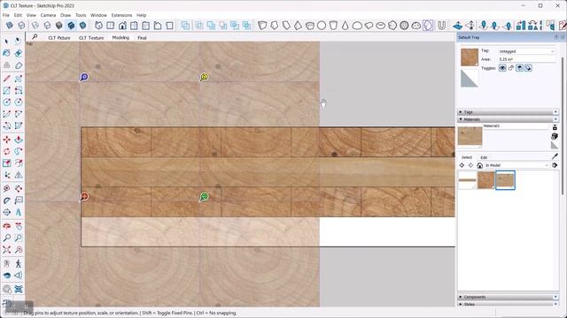Select the Move tool
The image size is (567, 318).
pyautogui.click(x=6, y=140)
